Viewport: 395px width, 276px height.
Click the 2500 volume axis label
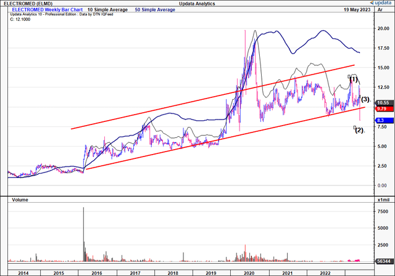pyautogui.click(x=383, y=245)
